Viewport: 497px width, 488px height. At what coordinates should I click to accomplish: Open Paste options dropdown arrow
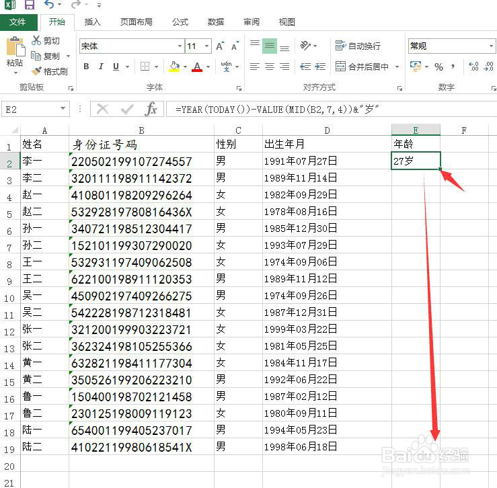tap(15, 73)
